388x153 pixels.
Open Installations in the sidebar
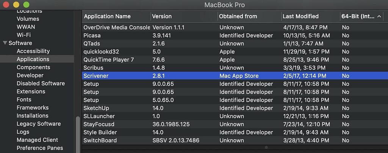click(x=33, y=116)
